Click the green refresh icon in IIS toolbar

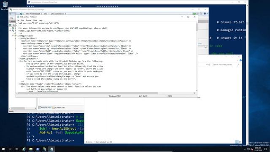(194, 14)
